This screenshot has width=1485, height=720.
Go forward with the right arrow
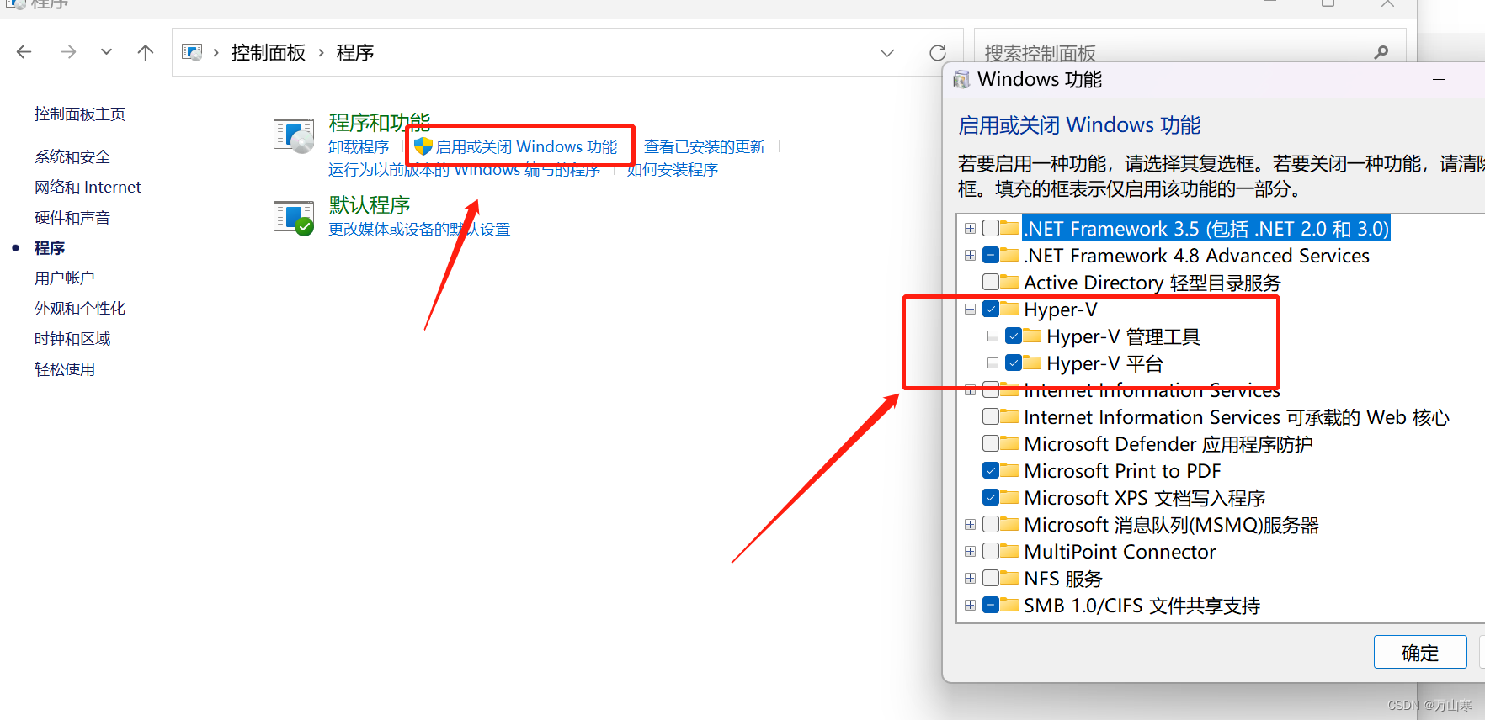68,52
